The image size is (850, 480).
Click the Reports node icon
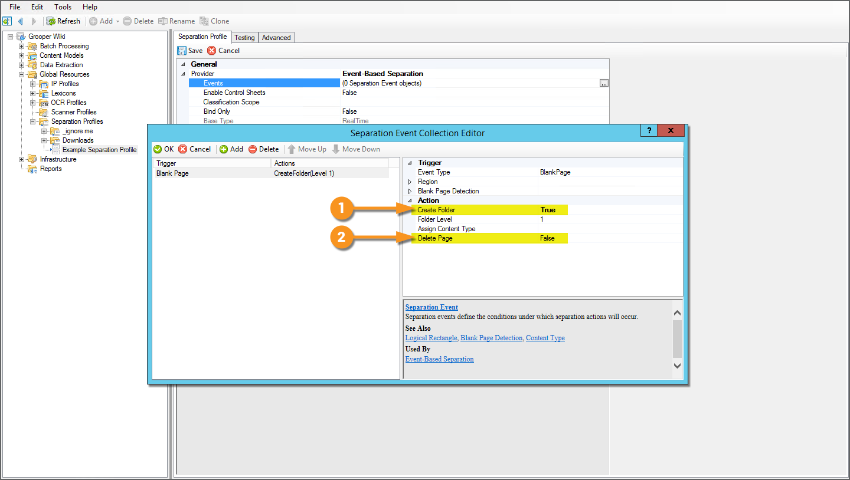point(32,169)
